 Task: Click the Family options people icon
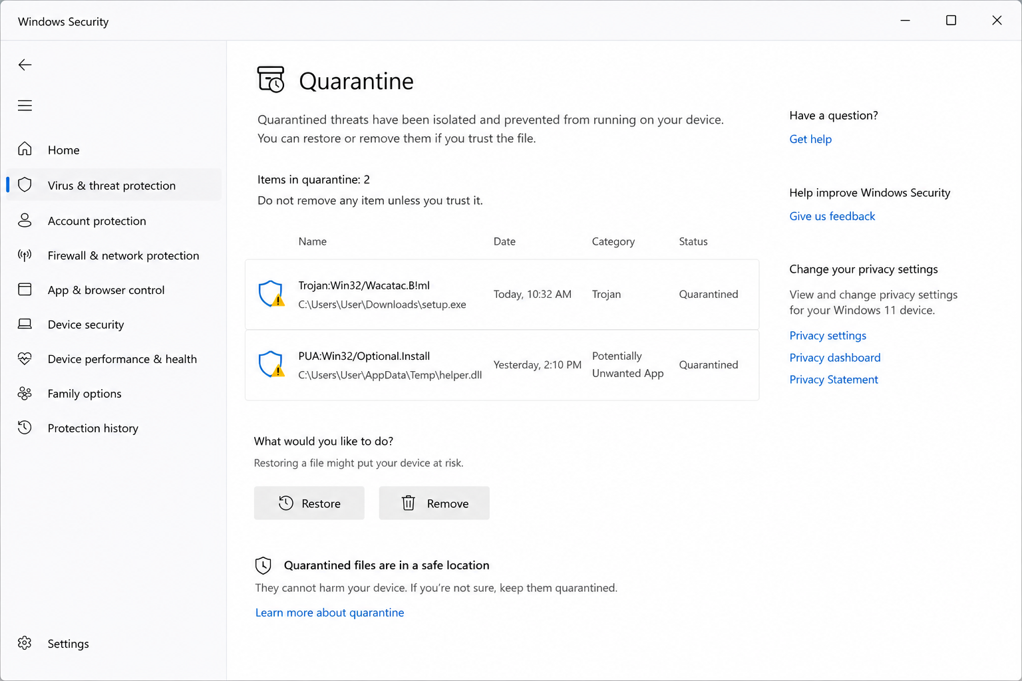point(25,393)
